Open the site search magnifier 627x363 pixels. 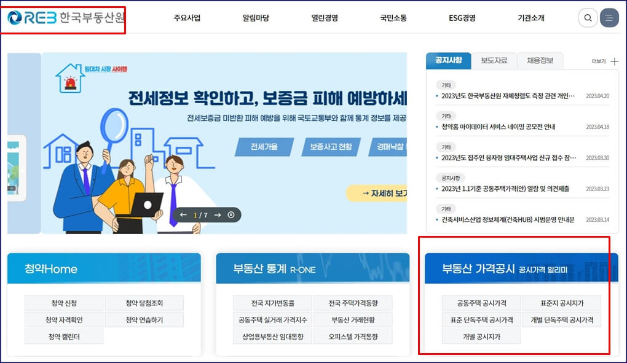click(588, 18)
